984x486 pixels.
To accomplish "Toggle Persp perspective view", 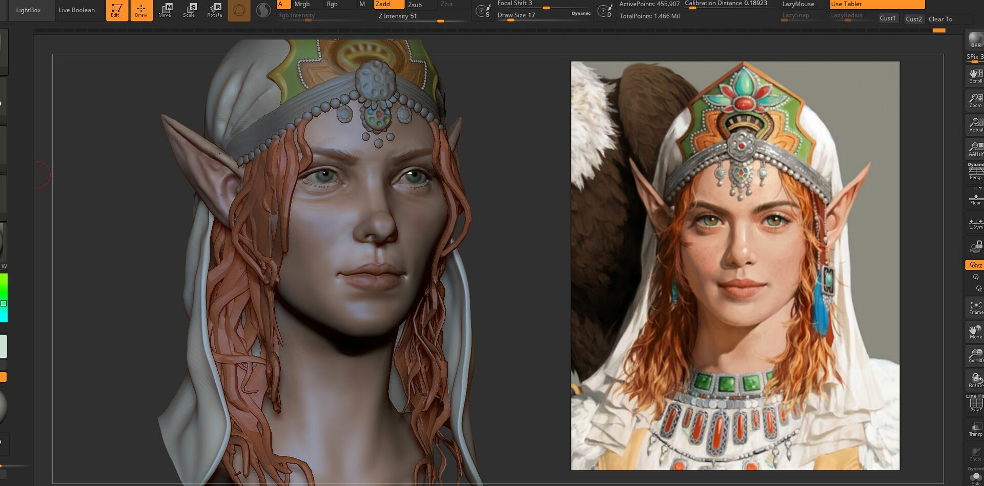I will [x=975, y=172].
